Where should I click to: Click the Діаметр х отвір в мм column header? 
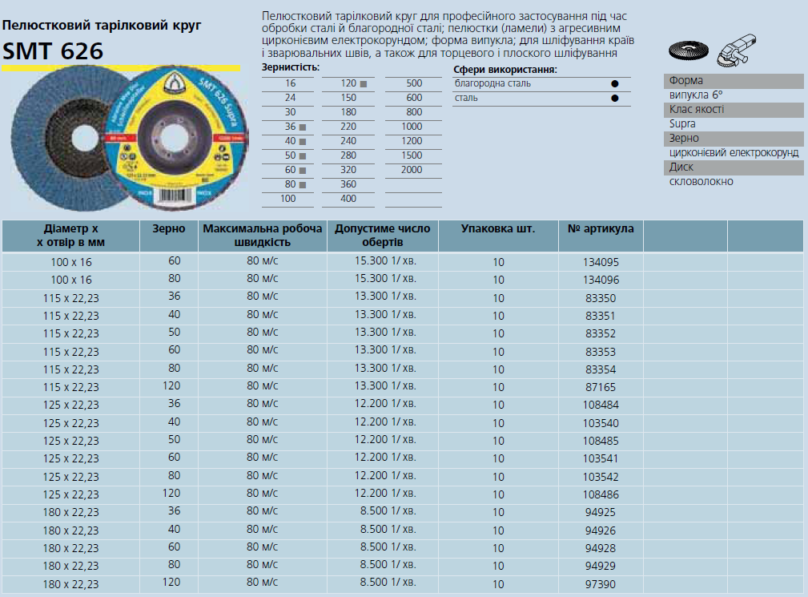(70, 236)
